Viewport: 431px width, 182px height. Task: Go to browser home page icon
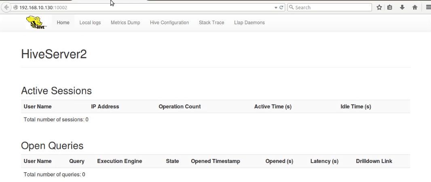click(415, 7)
